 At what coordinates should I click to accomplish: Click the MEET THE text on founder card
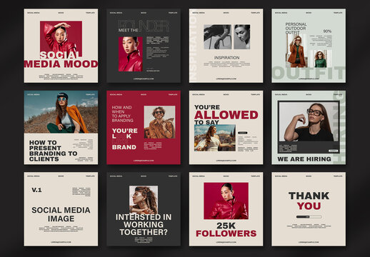pos(128,31)
